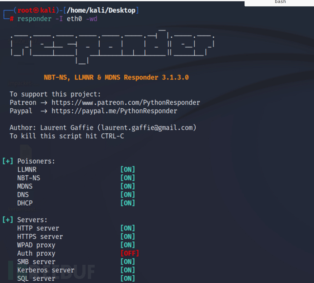Image resolution: width=314 pixels, height=283 pixels.
Task: Click the orange Responder 3.1.3.0 version heading
Action: pos(116,77)
